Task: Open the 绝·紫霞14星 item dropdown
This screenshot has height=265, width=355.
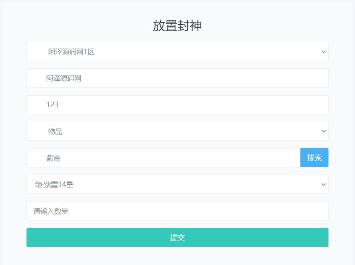Action: pyautogui.click(x=177, y=184)
